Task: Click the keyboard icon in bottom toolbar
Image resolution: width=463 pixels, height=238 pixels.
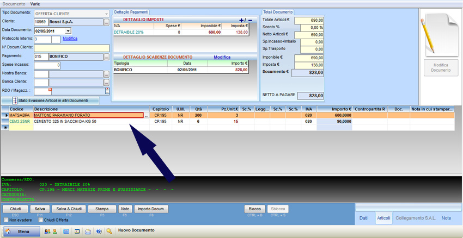Action: [x=66, y=231]
